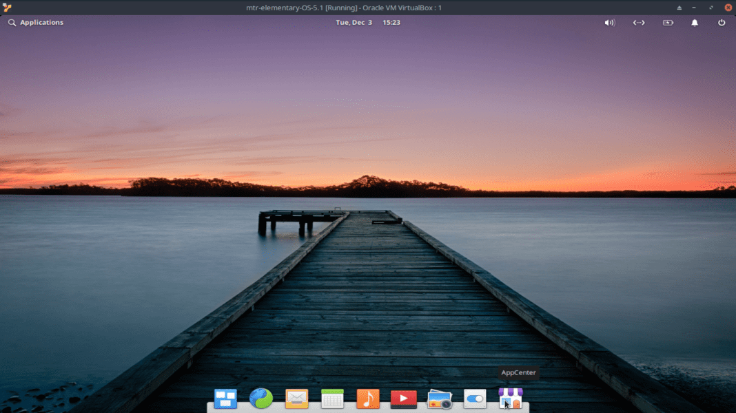The width and height of the screenshot is (736, 413).
Task: Click the volume indicator in the panel
Action: click(x=609, y=22)
